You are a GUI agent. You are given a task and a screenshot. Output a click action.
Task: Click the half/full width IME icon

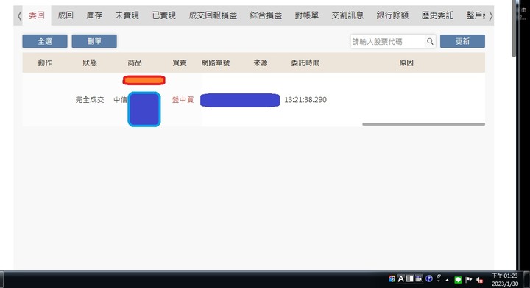pyautogui.click(x=410, y=278)
